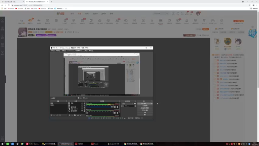The width and height of the screenshot is (259, 146).
Task: Click the settings button in OBS Controls
Action: 145,112
